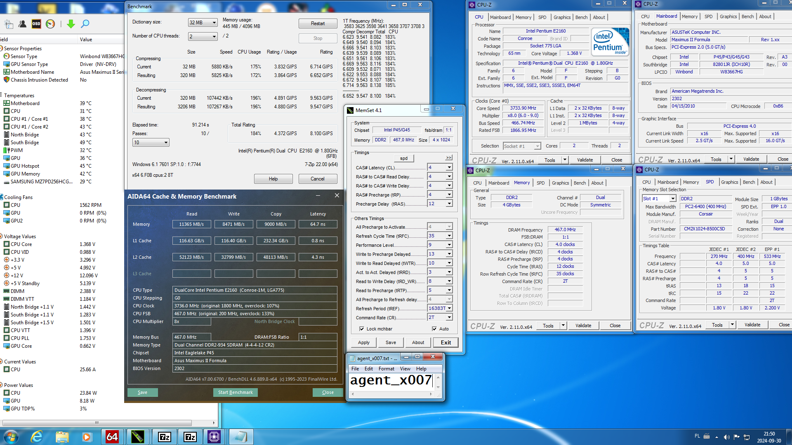Click the user silhouette toolbar icon in AIDA64
The width and height of the screenshot is (792, 445).
pyautogui.click(x=22, y=24)
